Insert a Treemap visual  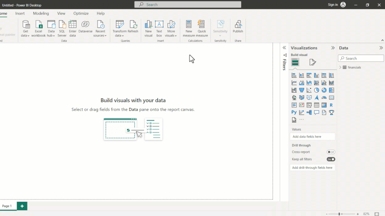click(x=331, y=90)
